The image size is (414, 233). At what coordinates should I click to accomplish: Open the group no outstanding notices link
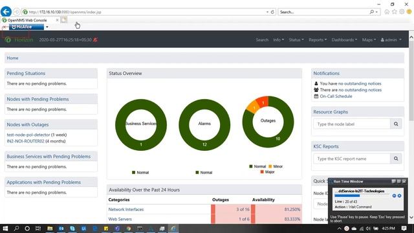pyautogui.click(x=360, y=90)
